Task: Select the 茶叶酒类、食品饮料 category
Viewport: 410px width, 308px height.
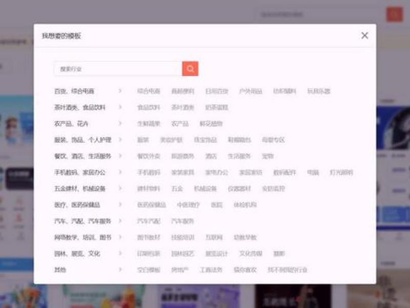Action: point(80,107)
